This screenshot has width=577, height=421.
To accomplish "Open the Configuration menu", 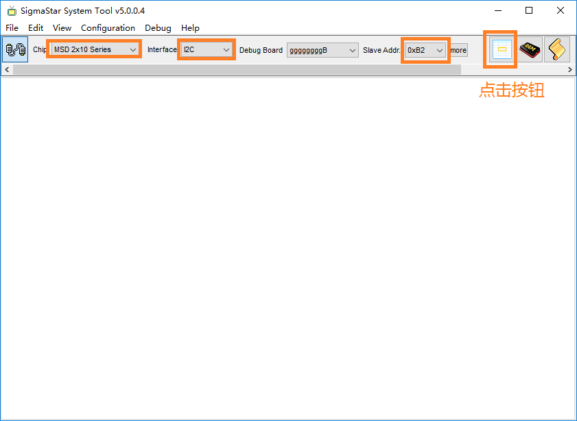I will coord(108,28).
